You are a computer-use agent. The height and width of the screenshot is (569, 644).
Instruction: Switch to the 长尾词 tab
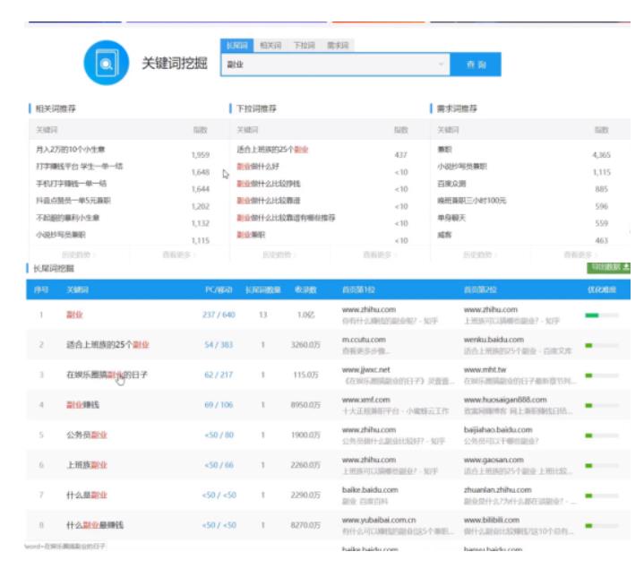236,45
